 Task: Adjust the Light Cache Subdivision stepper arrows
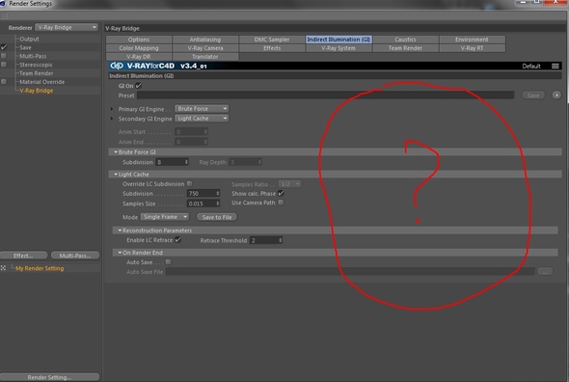218,194
